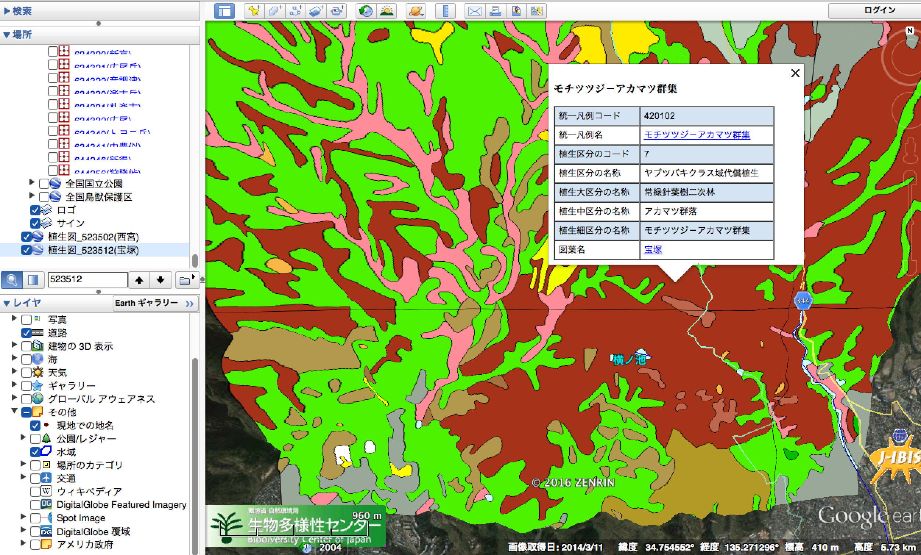
Task: Click the 420102 code cell
Action: point(706,116)
